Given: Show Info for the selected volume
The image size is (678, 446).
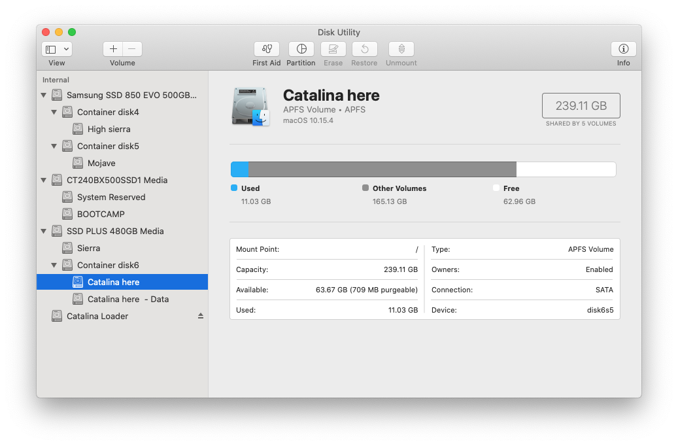Looking at the screenshot, I should point(623,49).
